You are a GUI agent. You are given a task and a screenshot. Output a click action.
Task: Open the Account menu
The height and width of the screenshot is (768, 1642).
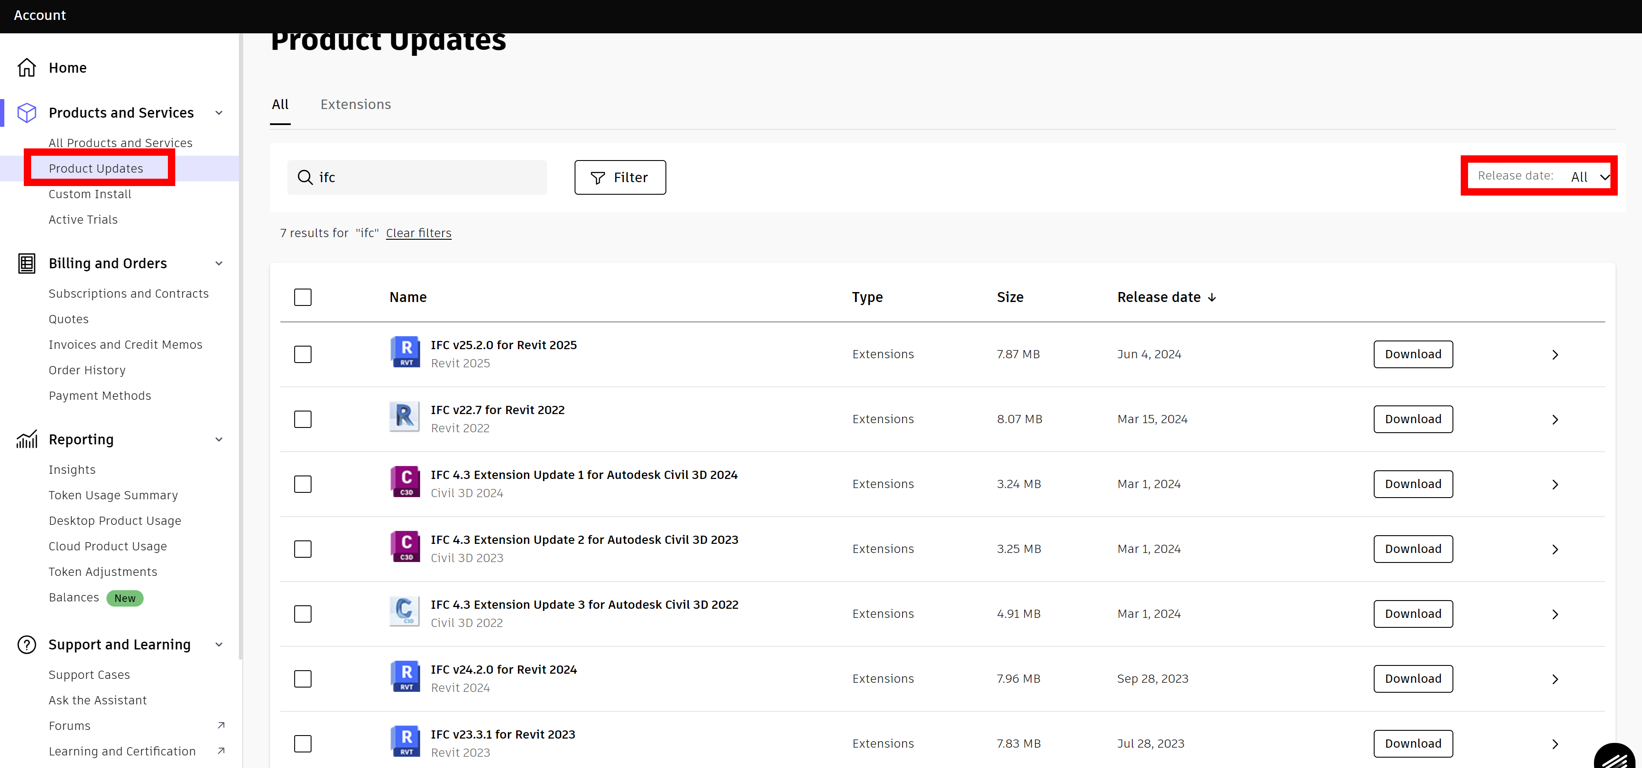(x=39, y=15)
